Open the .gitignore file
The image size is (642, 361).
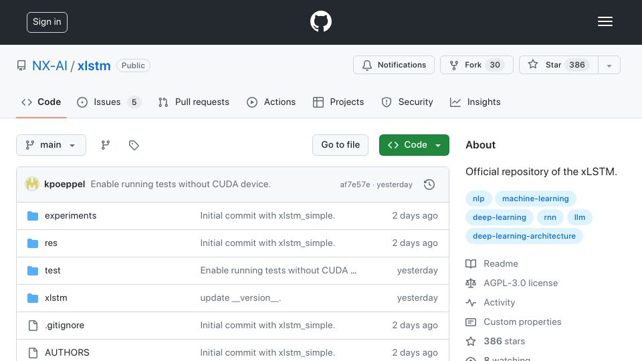(64, 326)
